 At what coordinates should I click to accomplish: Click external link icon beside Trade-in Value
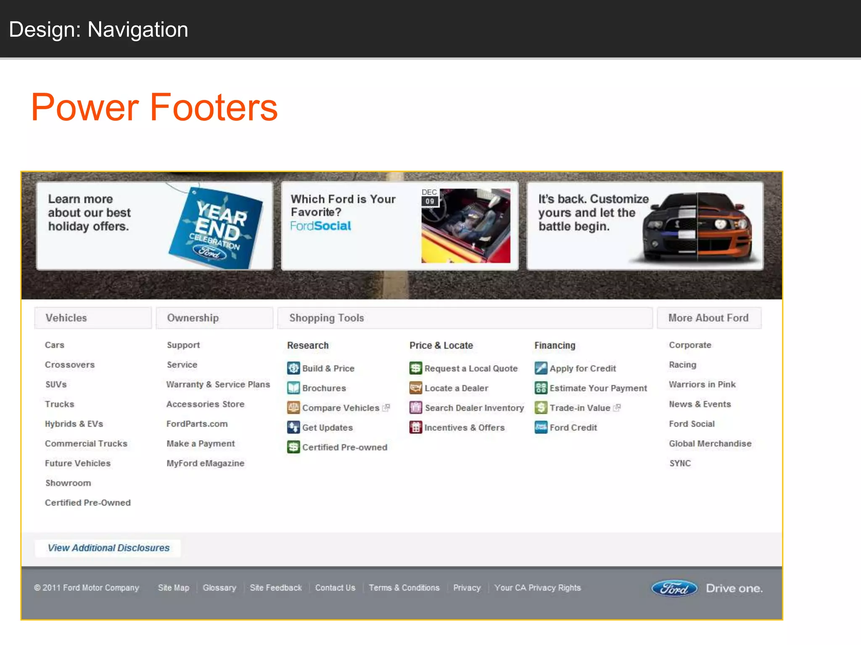coord(617,408)
